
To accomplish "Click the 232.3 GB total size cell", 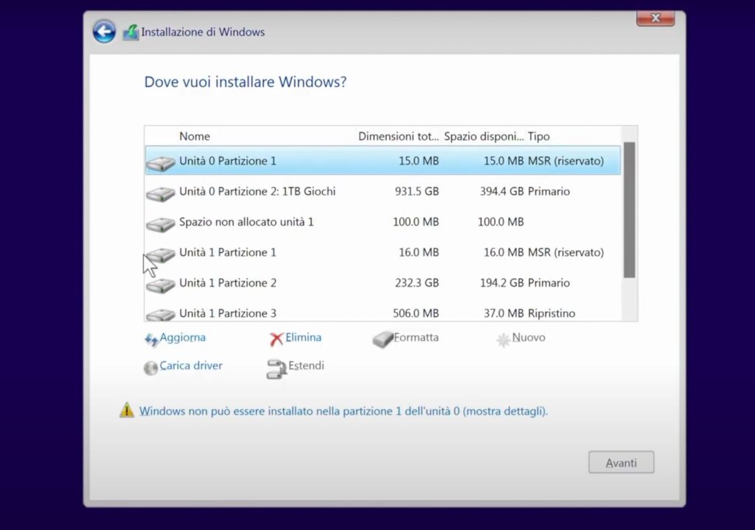I will [x=417, y=282].
